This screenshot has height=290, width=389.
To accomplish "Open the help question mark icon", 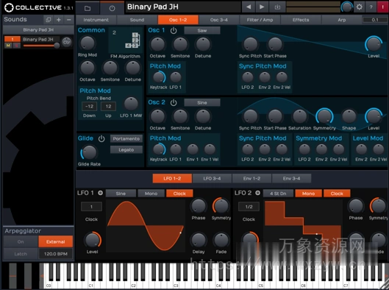I will (371, 7).
